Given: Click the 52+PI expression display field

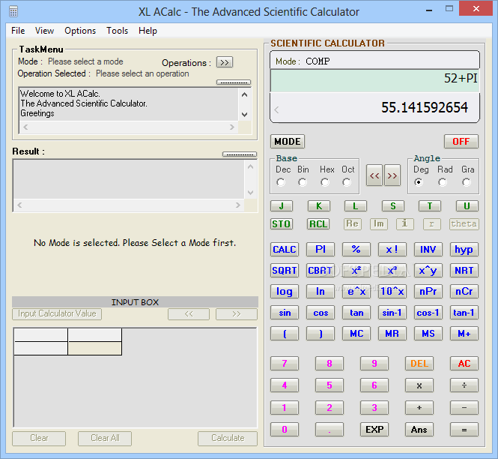Looking at the screenshot, I should tap(374, 81).
